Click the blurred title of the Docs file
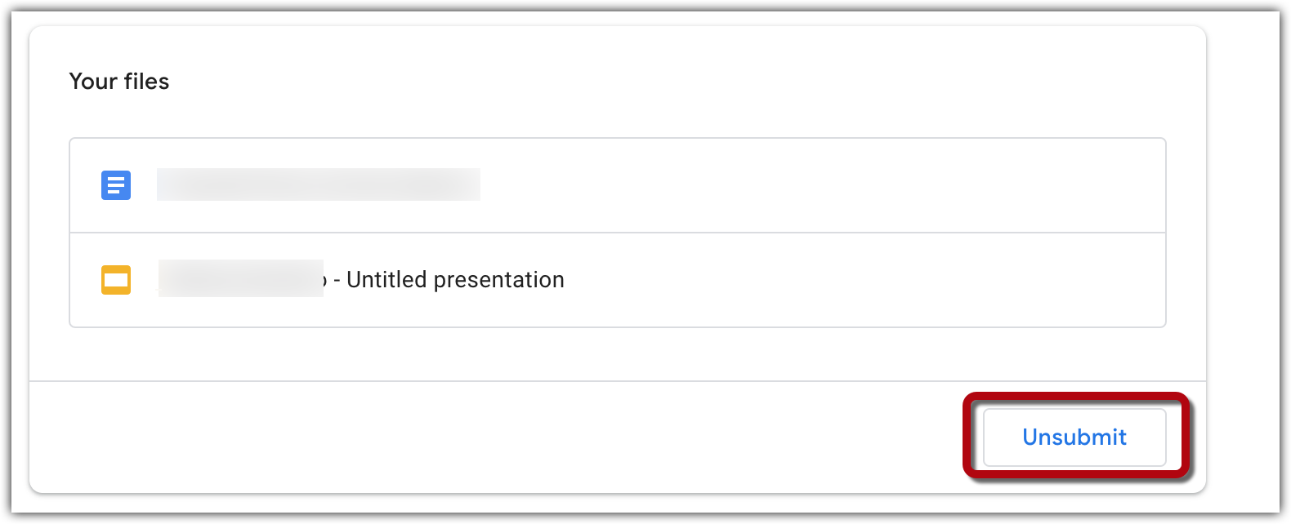This screenshot has height=524, width=1291. click(x=319, y=184)
